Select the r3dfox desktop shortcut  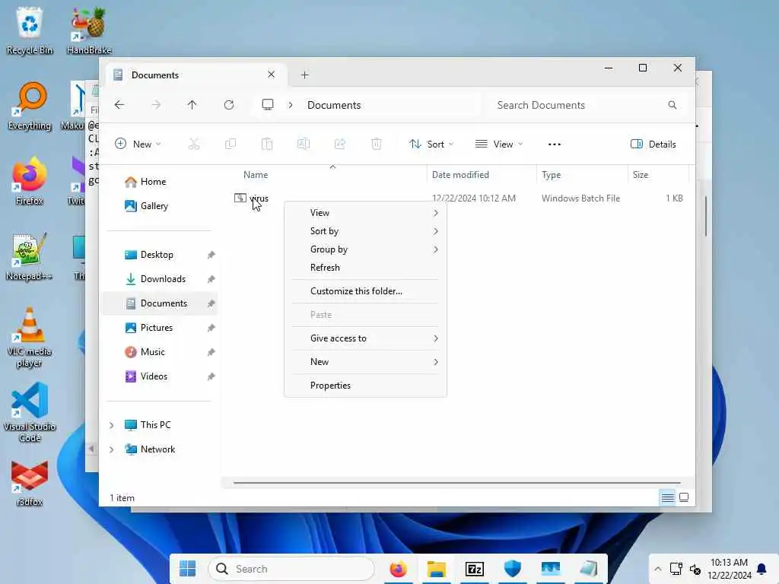coord(30,483)
